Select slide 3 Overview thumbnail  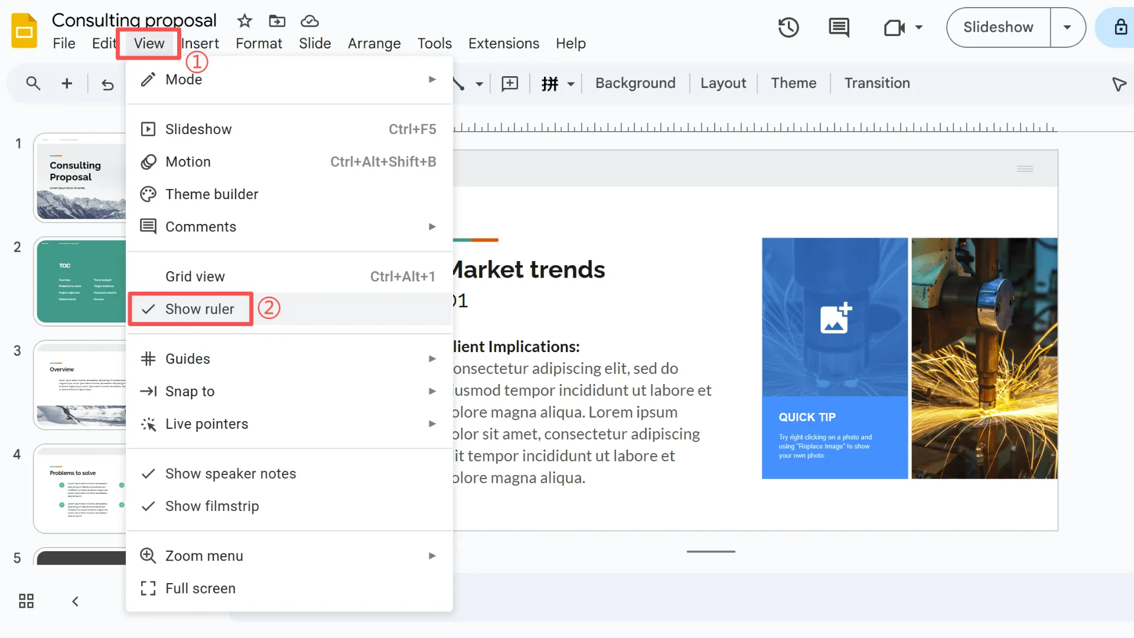click(x=80, y=385)
